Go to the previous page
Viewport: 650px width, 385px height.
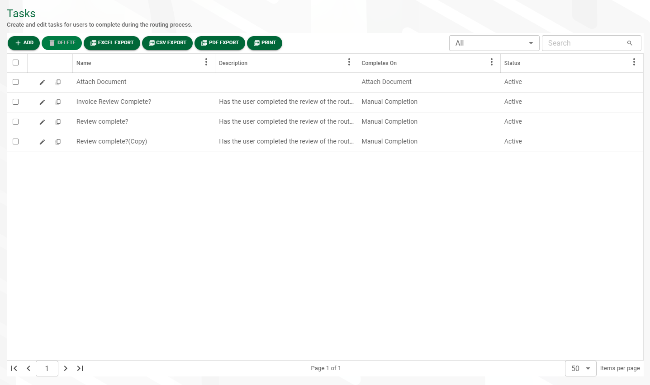pos(28,368)
